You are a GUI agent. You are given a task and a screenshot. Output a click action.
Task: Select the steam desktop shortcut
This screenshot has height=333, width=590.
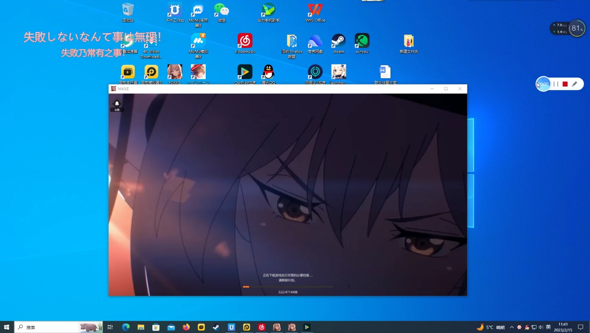point(338,44)
